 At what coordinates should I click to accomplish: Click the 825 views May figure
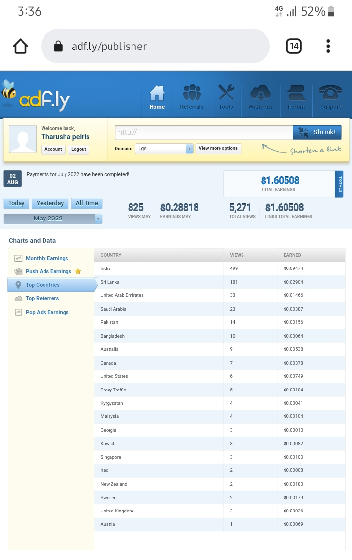pyautogui.click(x=136, y=208)
